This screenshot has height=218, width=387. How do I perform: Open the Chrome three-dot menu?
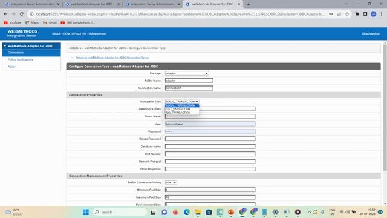382,14
